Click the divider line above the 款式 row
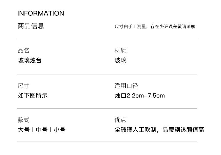 point(107,109)
